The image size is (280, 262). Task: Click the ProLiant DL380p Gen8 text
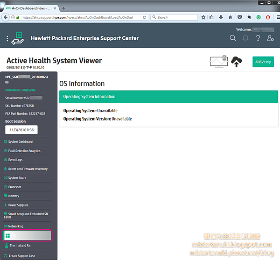(20, 90)
